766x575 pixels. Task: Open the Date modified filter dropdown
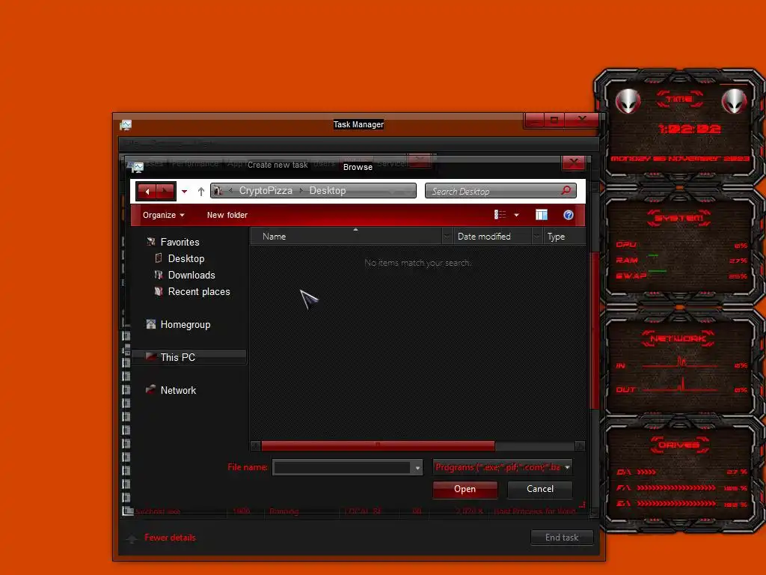[537, 237]
